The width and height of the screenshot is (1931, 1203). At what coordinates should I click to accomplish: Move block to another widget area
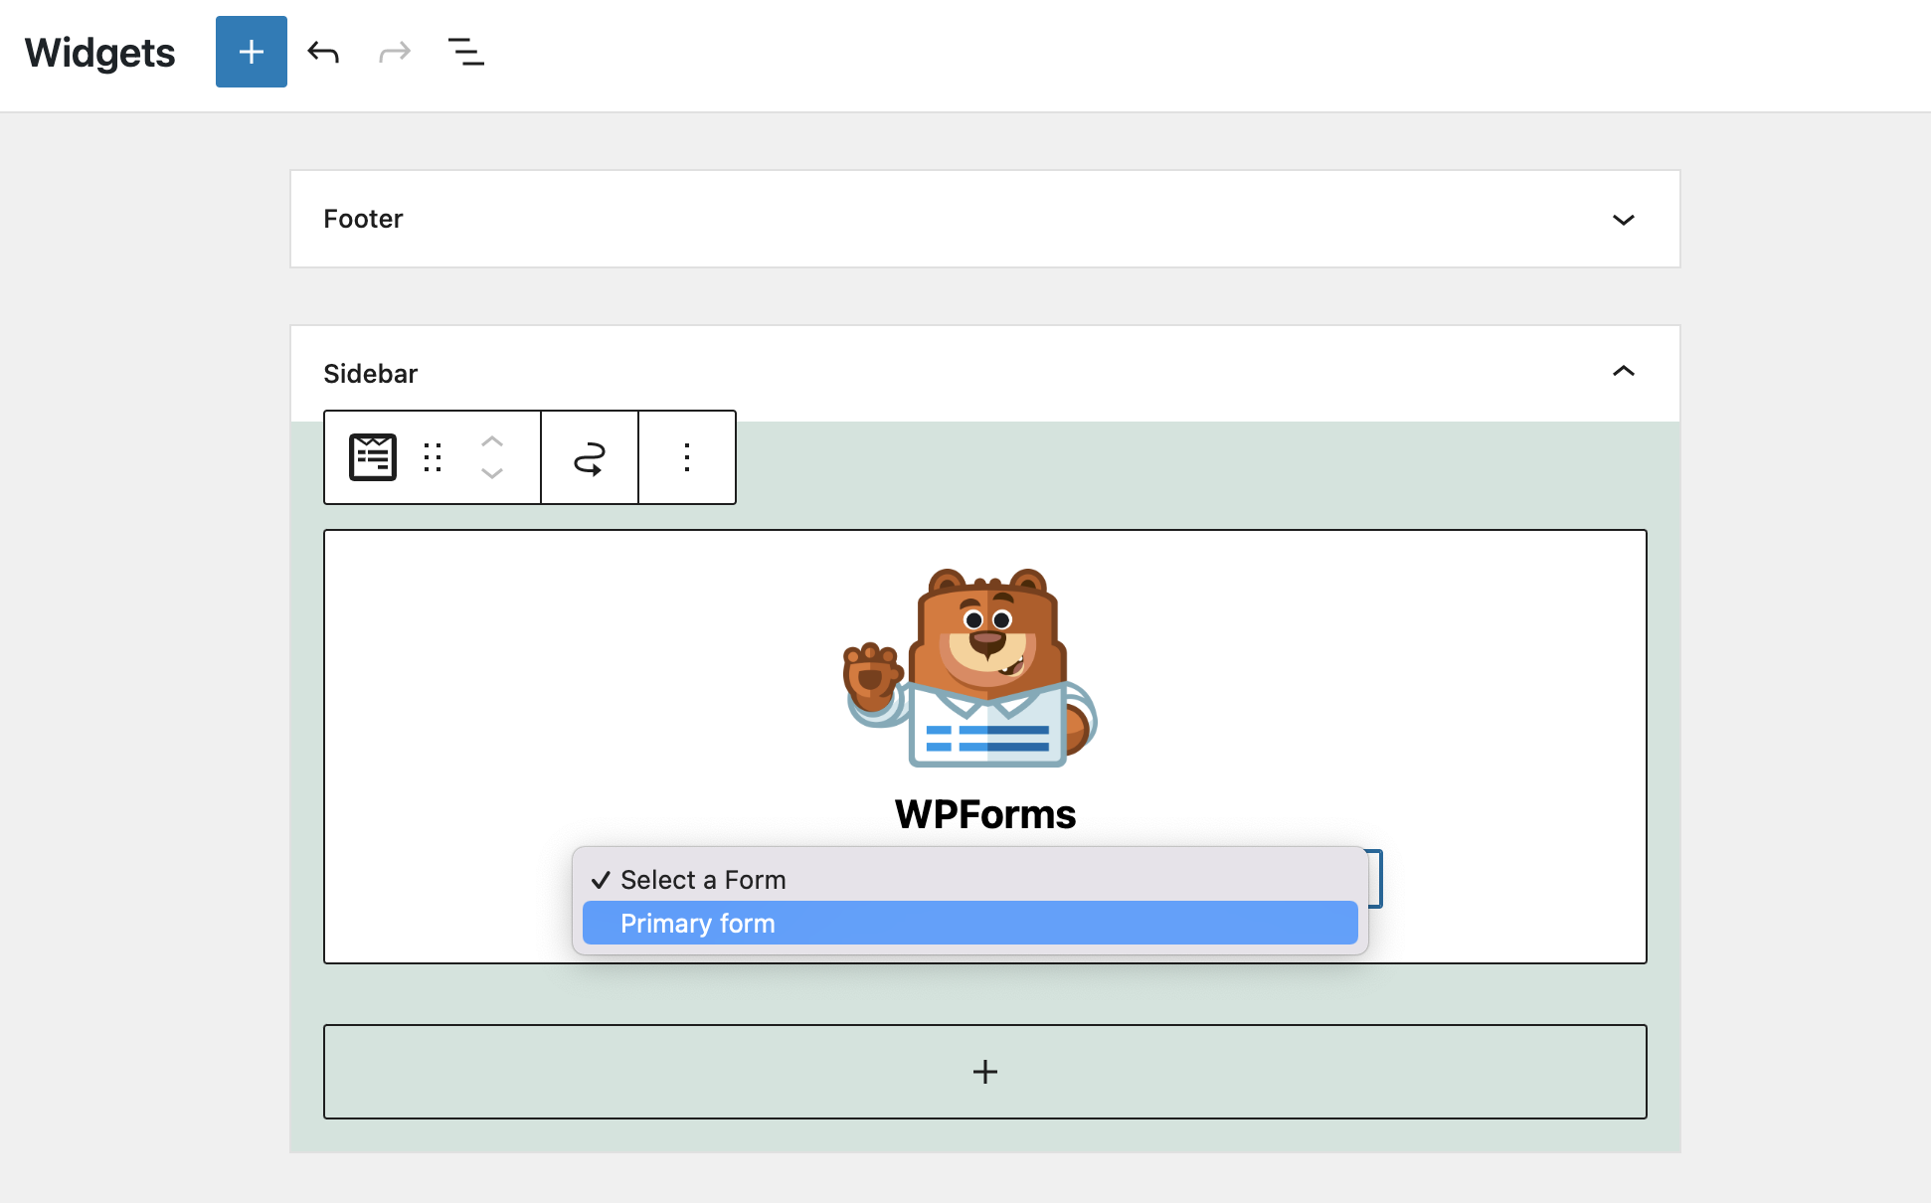click(x=590, y=457)
